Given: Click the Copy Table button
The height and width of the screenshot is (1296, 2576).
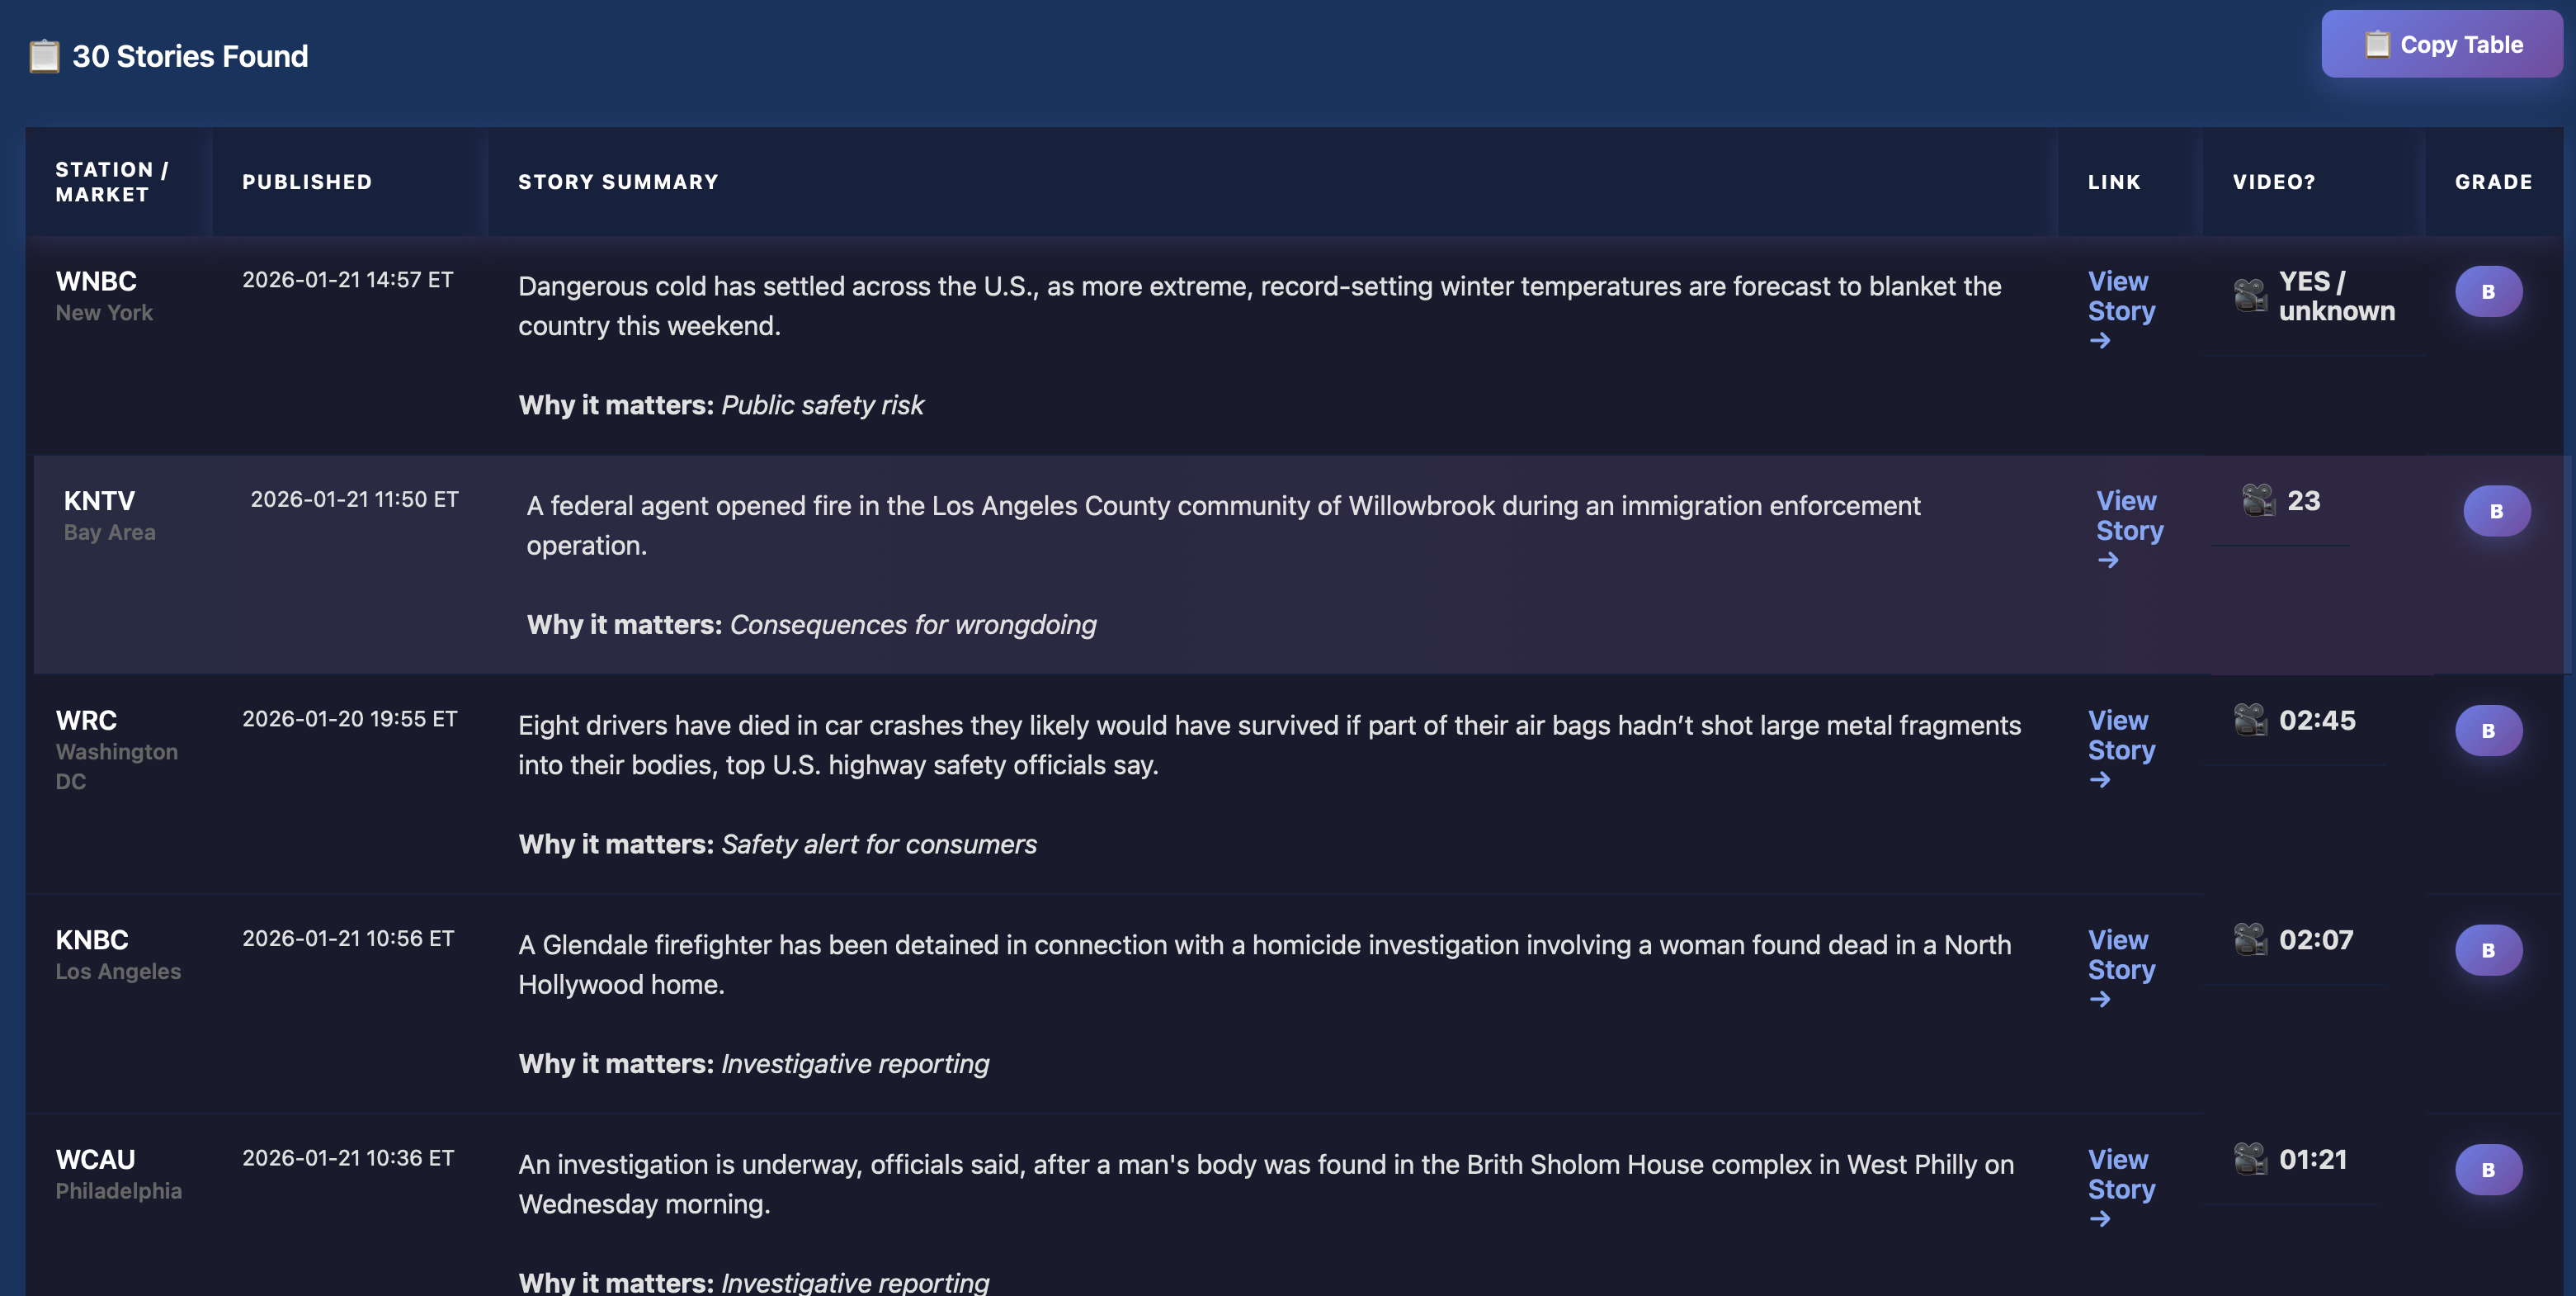Looking at the screenshot, I should (2441, 45).
